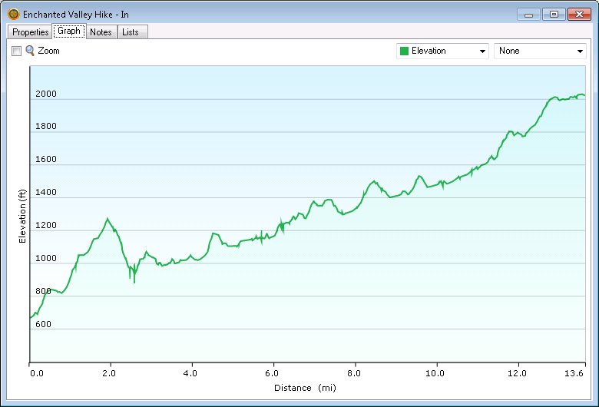Click the 1400 elevation axis label
Image resolution: width=599 pixels, height=407 pixels.
pyautogui.click(x=46, y=192)
